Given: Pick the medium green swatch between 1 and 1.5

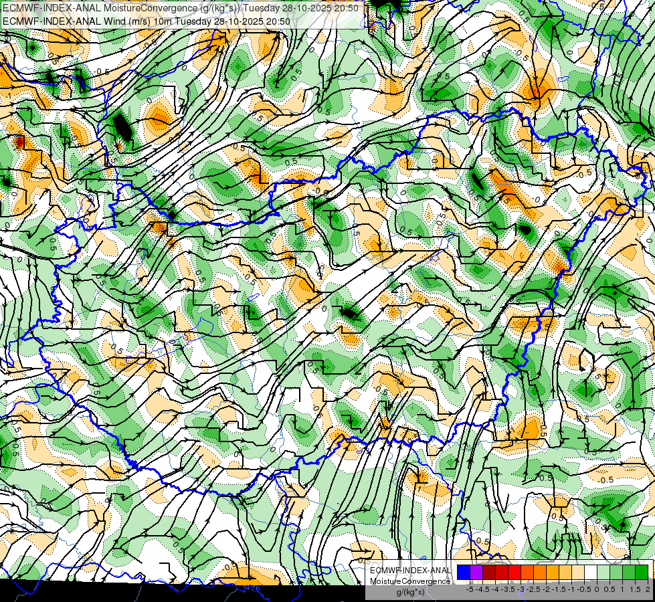Looking at the screenshot, I should point(629,573).
